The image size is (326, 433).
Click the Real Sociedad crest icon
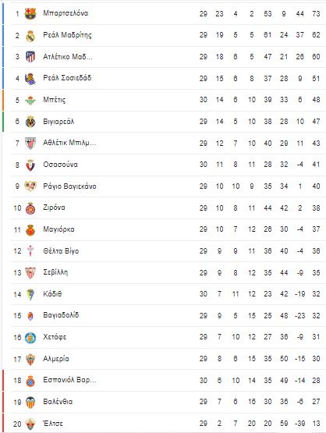coord(30,79)
